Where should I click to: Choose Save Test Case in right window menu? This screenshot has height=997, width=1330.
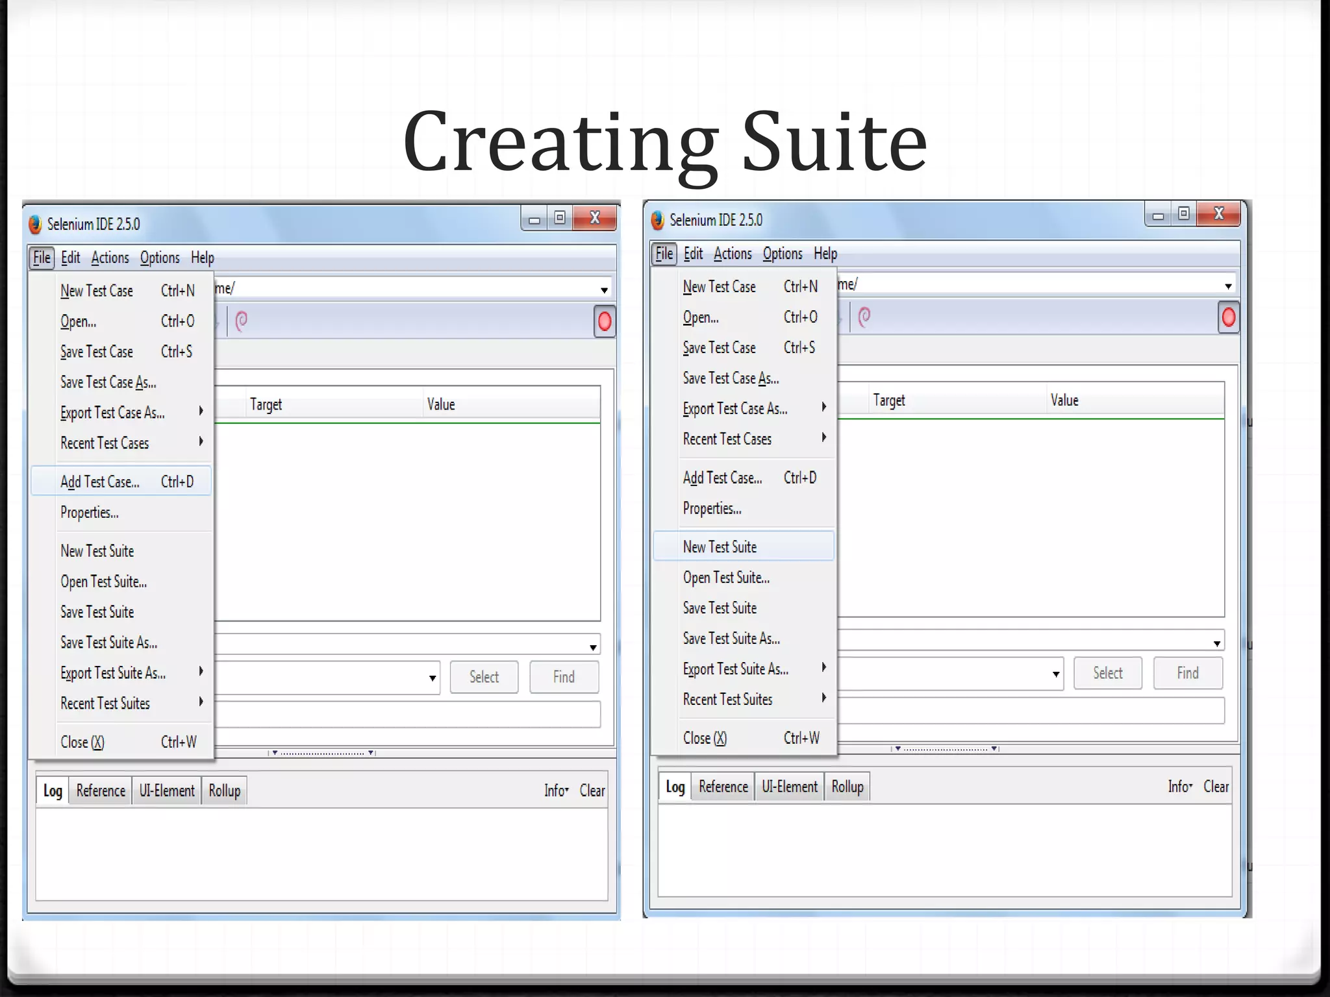tap(744, 348)
